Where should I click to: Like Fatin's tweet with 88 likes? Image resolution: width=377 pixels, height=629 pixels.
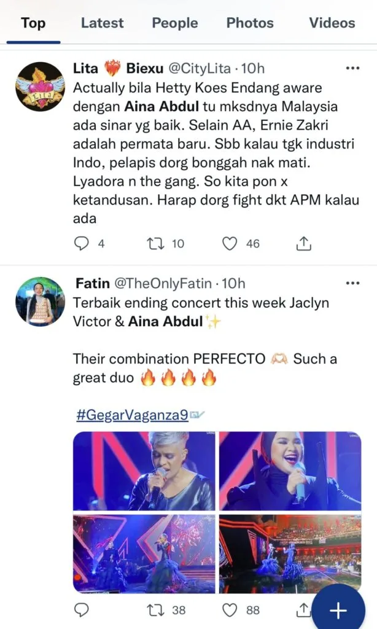[x=230, y=610]
